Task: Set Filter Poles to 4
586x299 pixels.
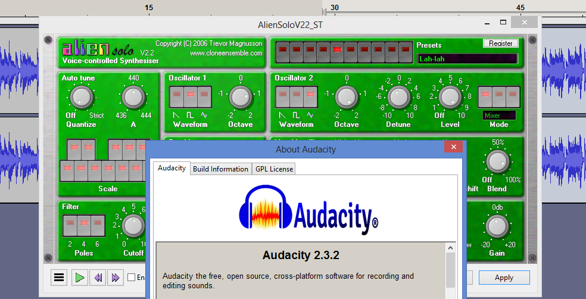Action: 84,225
